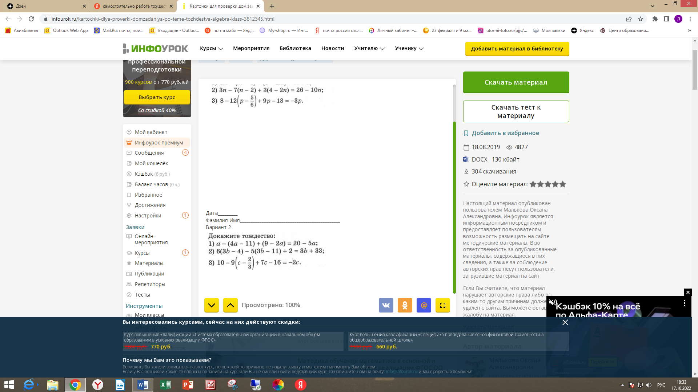Image resolution: width=698 pixels, height=392 pixels.
Task: Open the 770 руб. course offer
Action: (x=233, y=341)
